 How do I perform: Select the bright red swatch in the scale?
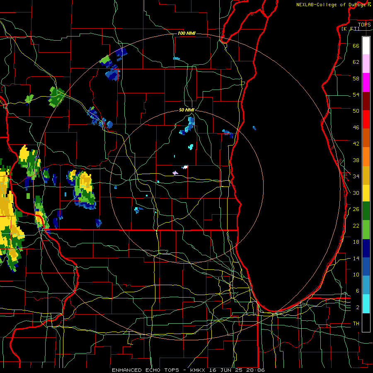pos(366,119)
